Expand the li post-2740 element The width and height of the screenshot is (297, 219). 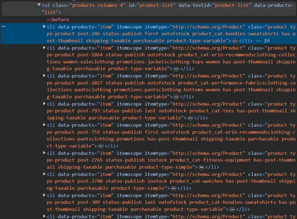pos(44,174)
